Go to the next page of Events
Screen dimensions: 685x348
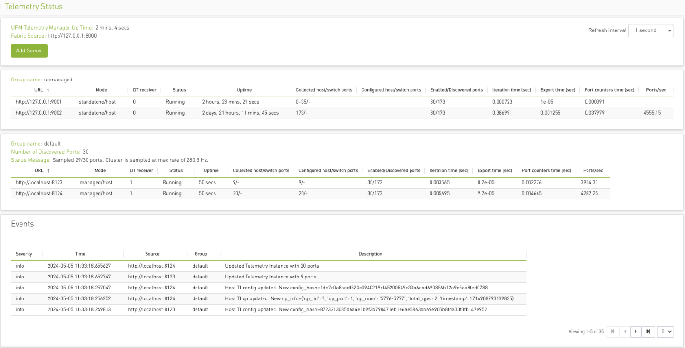[636, 331]
